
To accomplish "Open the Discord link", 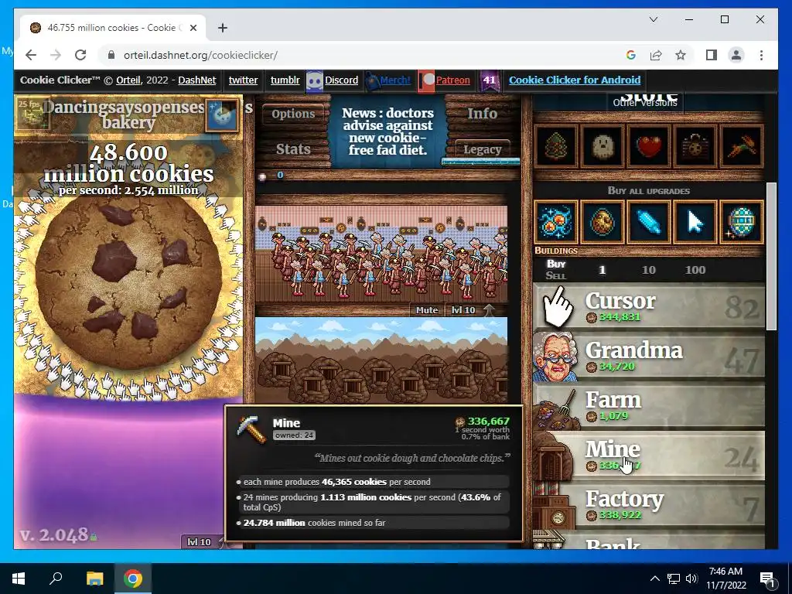I will coord(341,80).
